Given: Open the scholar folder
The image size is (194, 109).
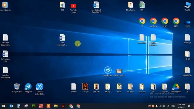Looking at the screenshot, I should coord(165,87).
